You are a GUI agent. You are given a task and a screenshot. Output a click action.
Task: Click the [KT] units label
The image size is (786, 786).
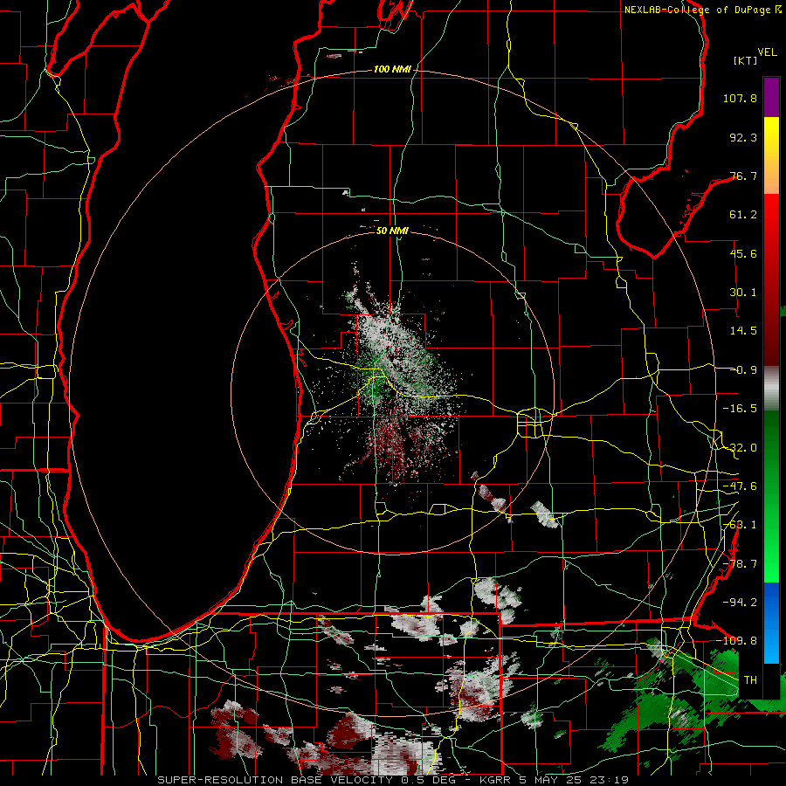click(746, 60)
